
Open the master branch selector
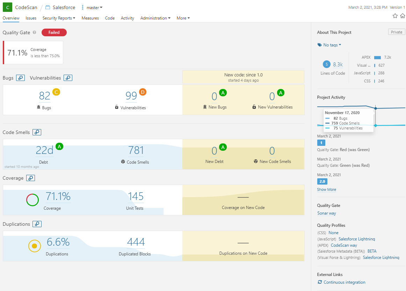pos(92,7)
